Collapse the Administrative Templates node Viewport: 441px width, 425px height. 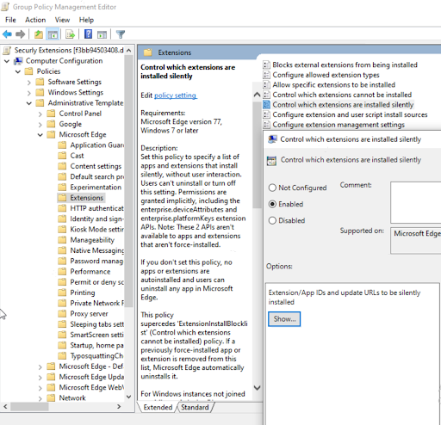point(29,103)
